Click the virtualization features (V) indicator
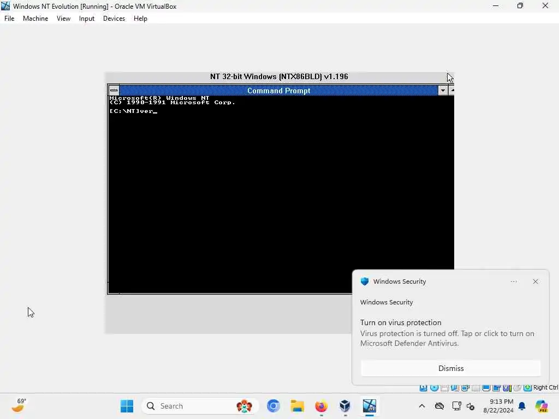The height and width of the screenshot is (419, 559). (x=507, y=388)
